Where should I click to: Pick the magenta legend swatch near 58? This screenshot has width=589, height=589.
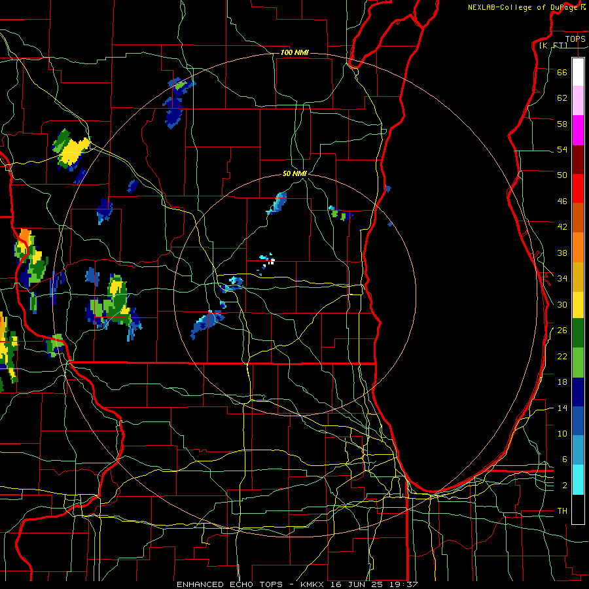(578, 130)
